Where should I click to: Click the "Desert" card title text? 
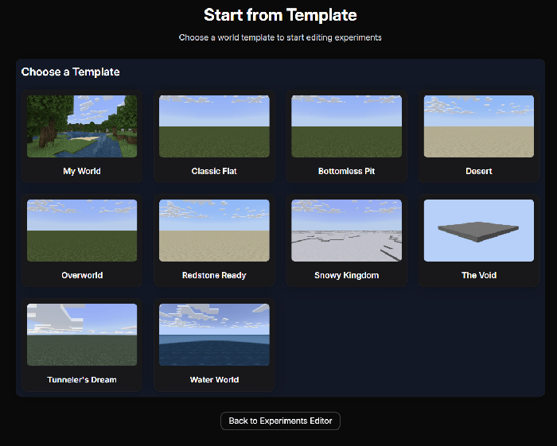478,171
